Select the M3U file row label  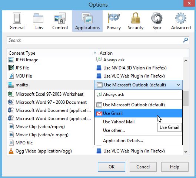[24, 76]
